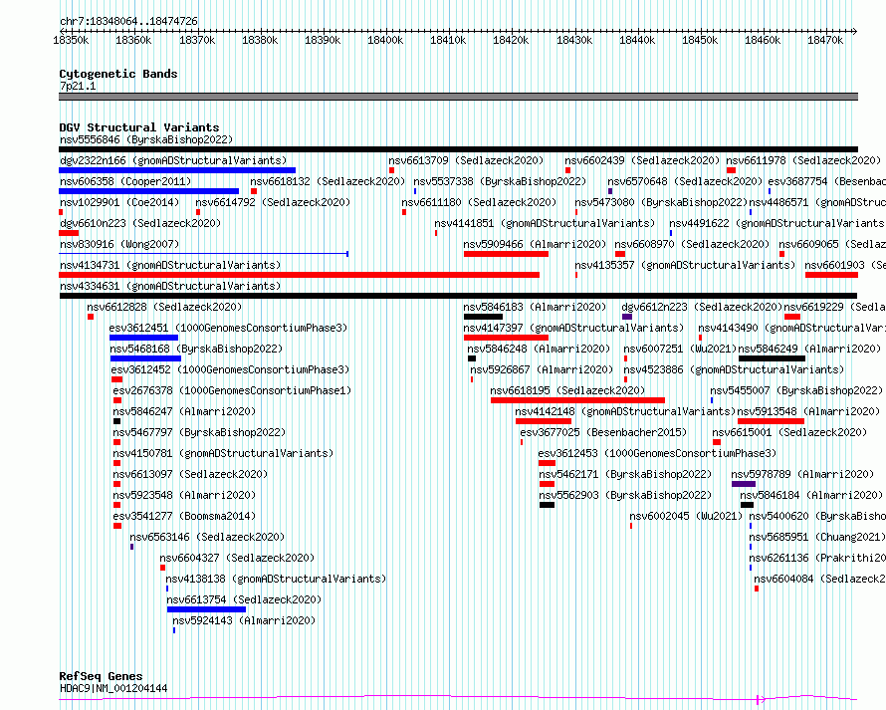Open esv2676378 (1000GenomesConsortiumPhase1) label
Image resolution: width=886 pixels, height=710 pixels.
[x=232, y=390]
